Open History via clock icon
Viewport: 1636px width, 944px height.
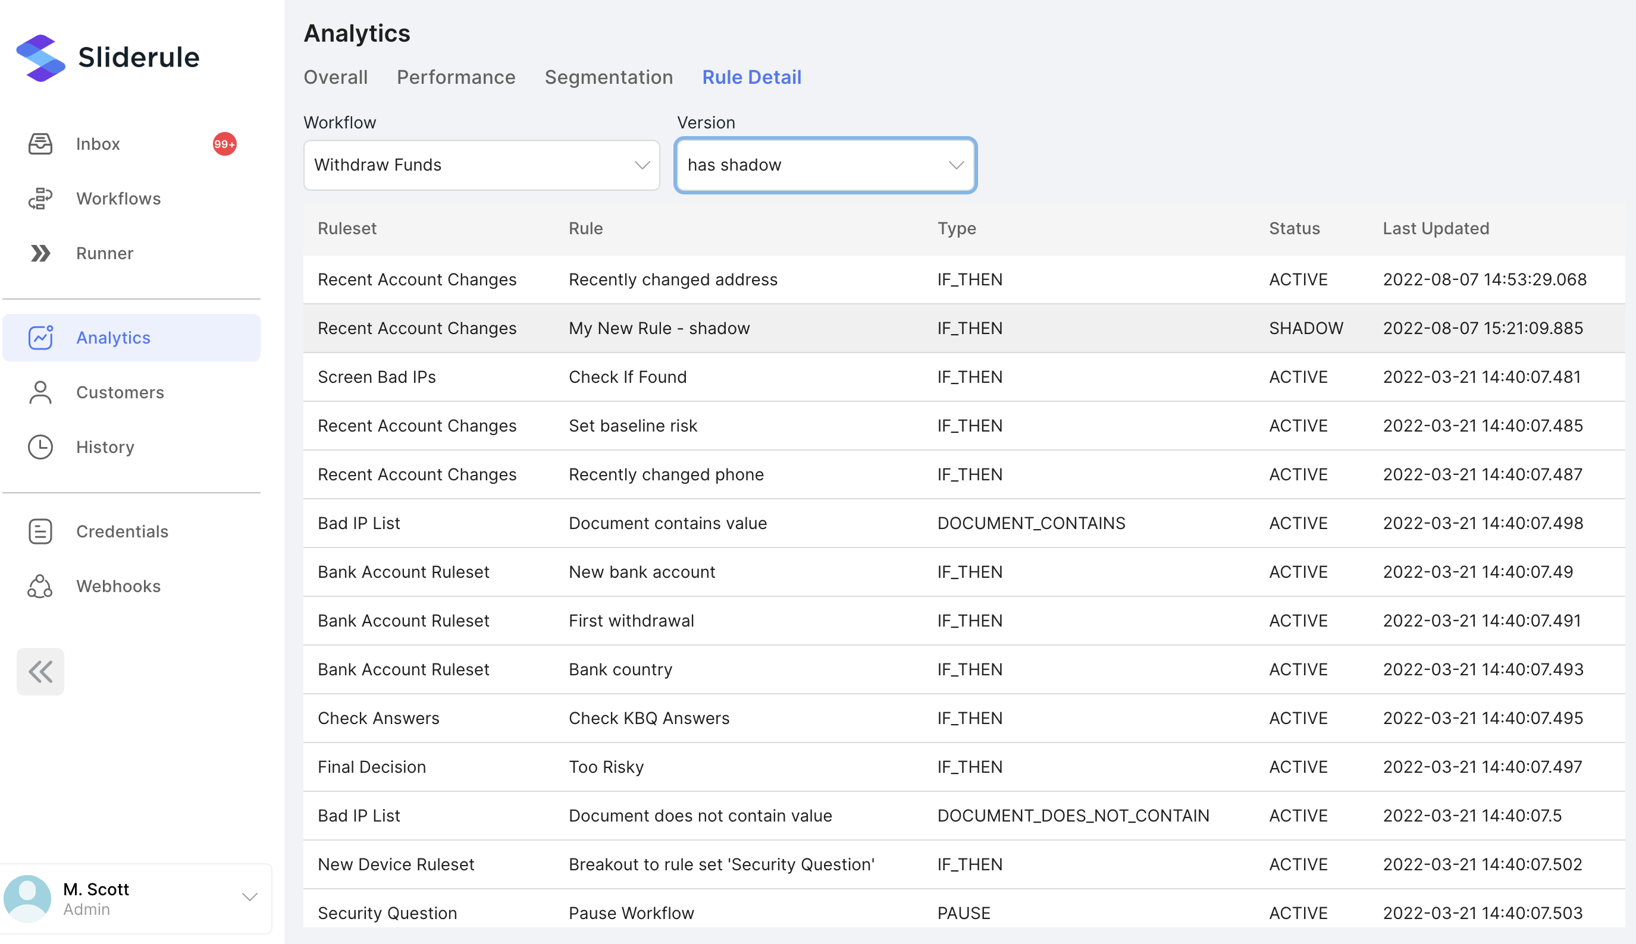pos(40,448)
